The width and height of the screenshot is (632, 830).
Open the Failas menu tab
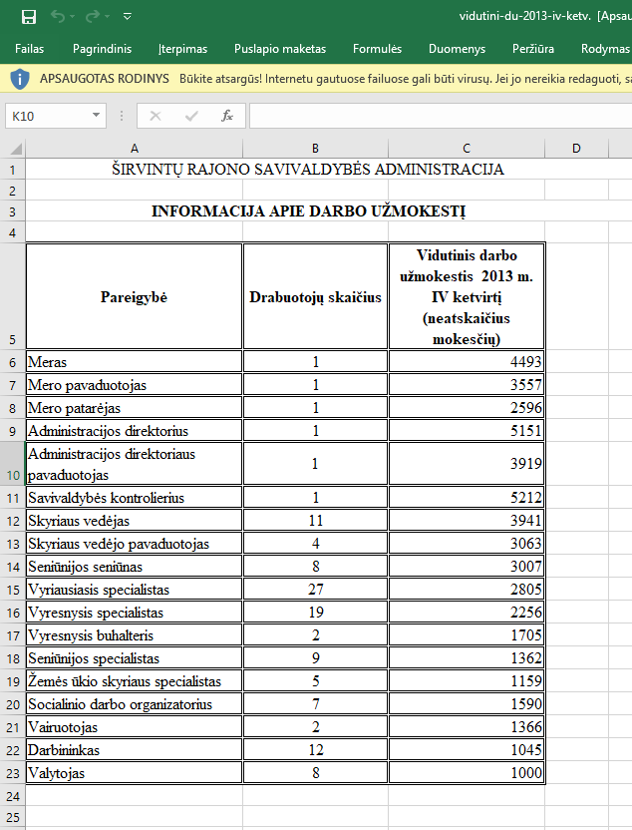coord(30,49)
